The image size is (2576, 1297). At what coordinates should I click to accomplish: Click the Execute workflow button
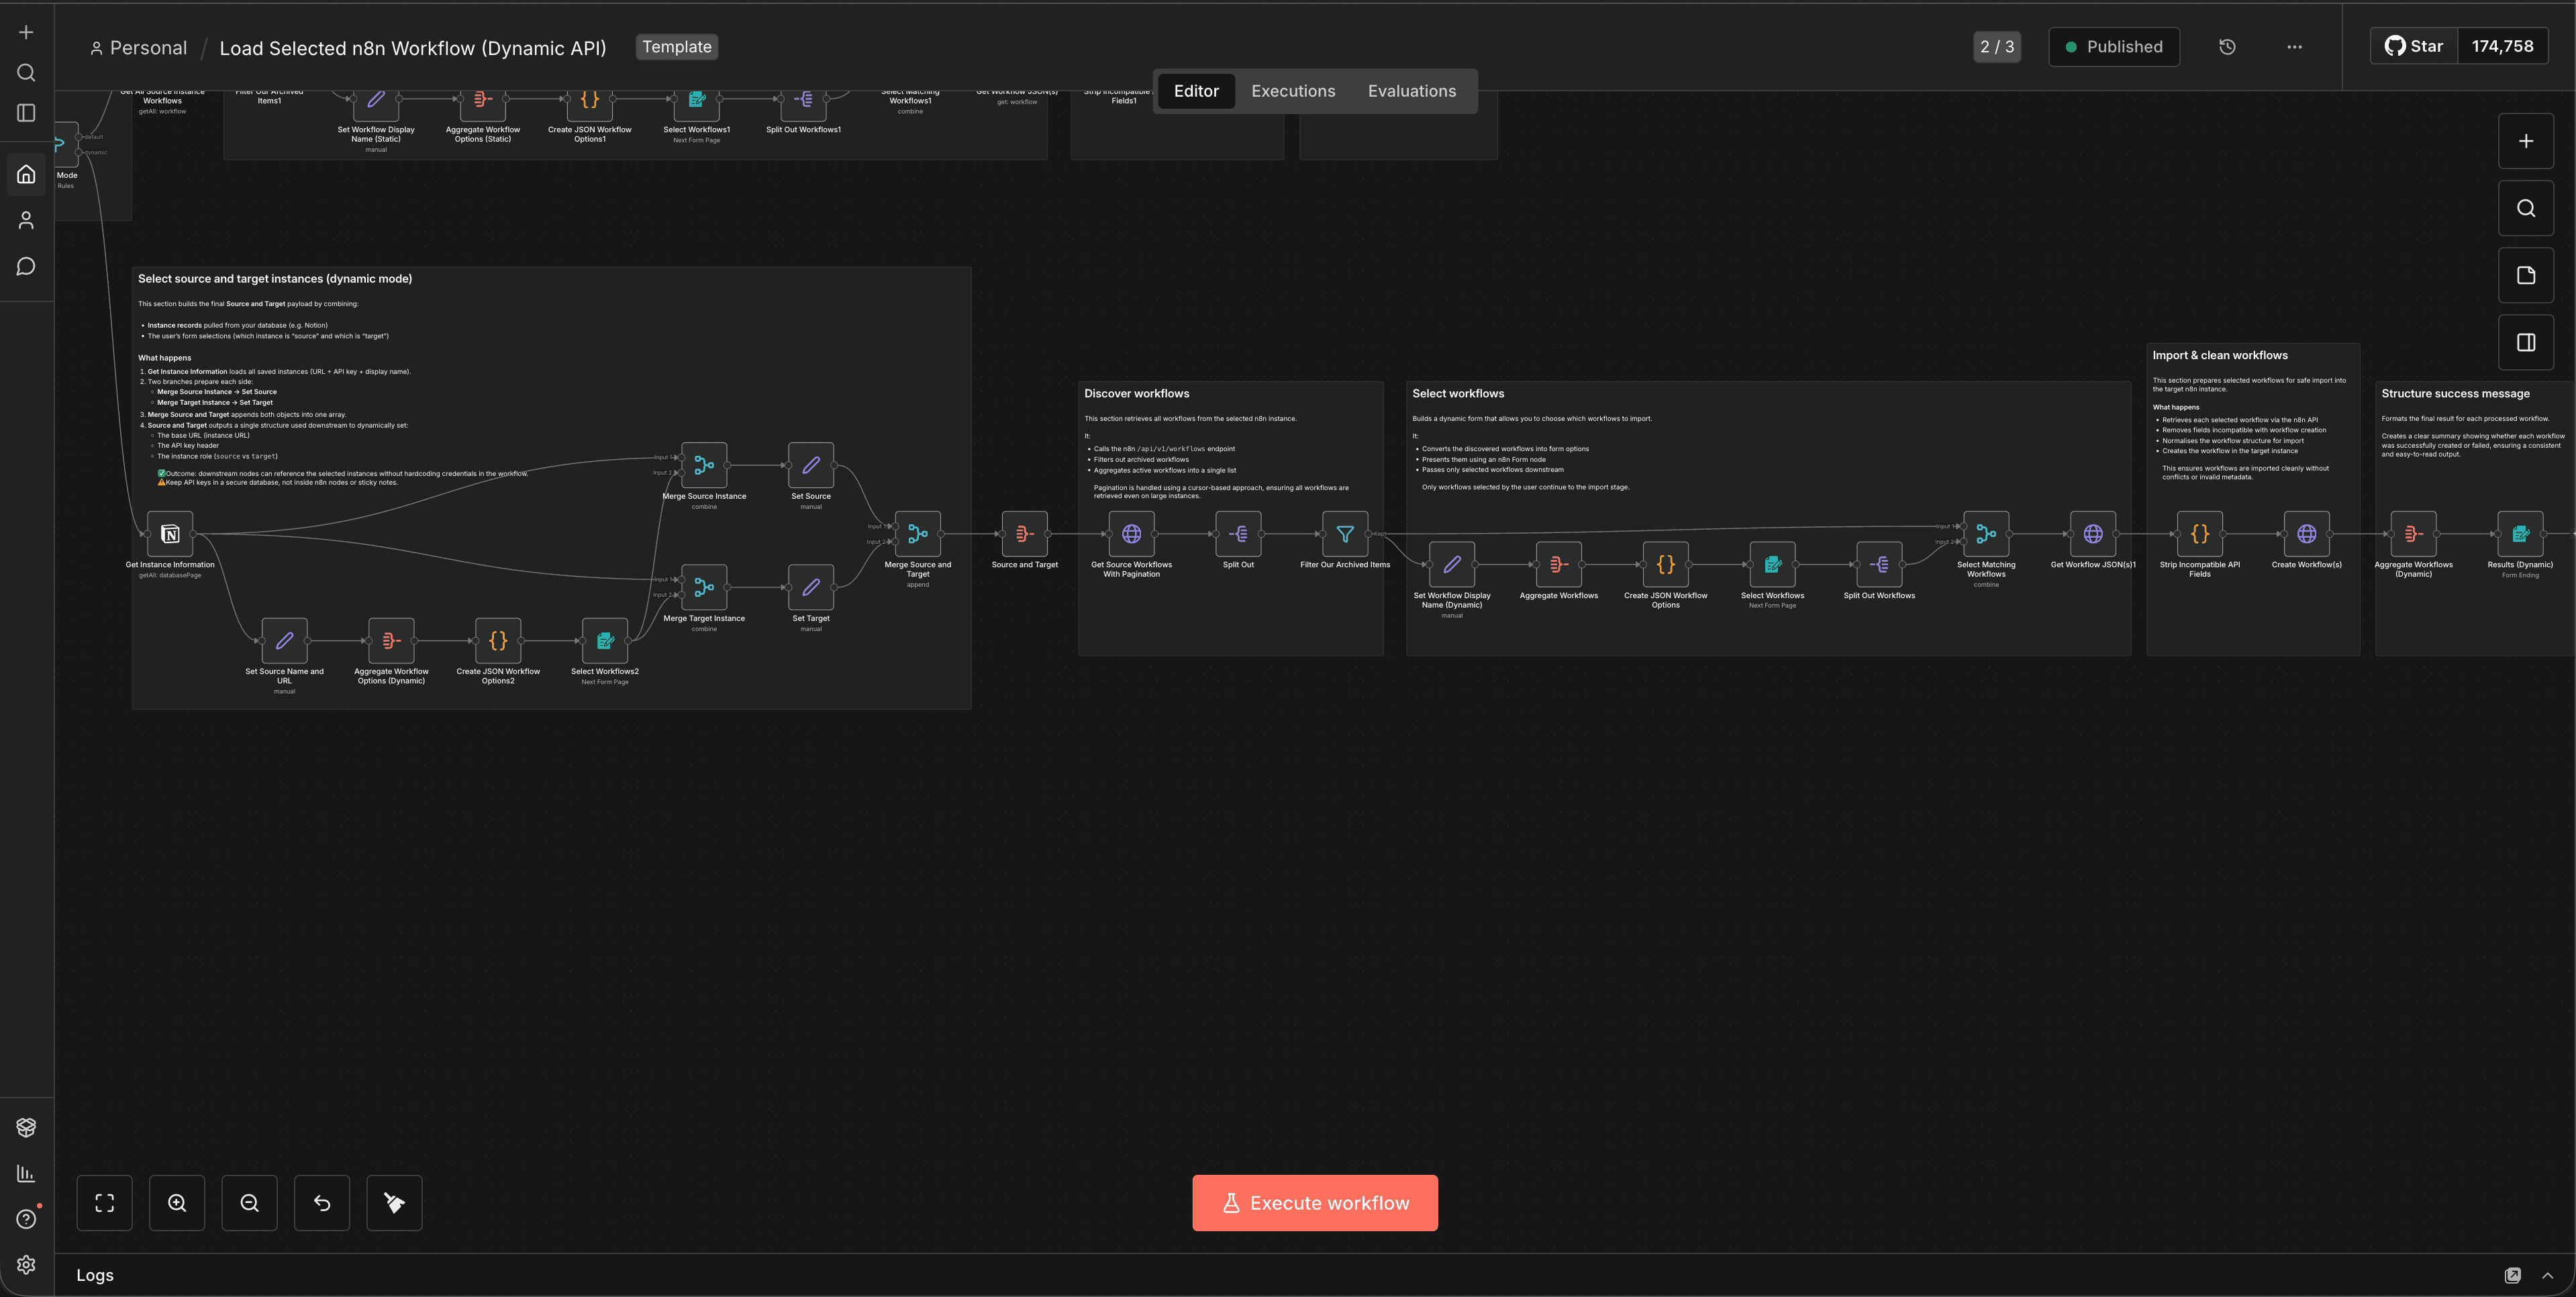point(1314,1203)
